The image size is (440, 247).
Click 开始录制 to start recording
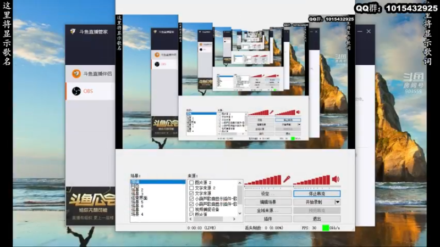click(314, 202)
